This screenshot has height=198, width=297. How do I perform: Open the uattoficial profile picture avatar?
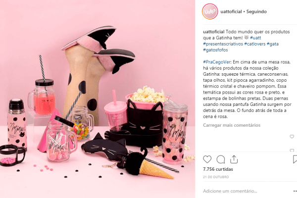(210, 11)
